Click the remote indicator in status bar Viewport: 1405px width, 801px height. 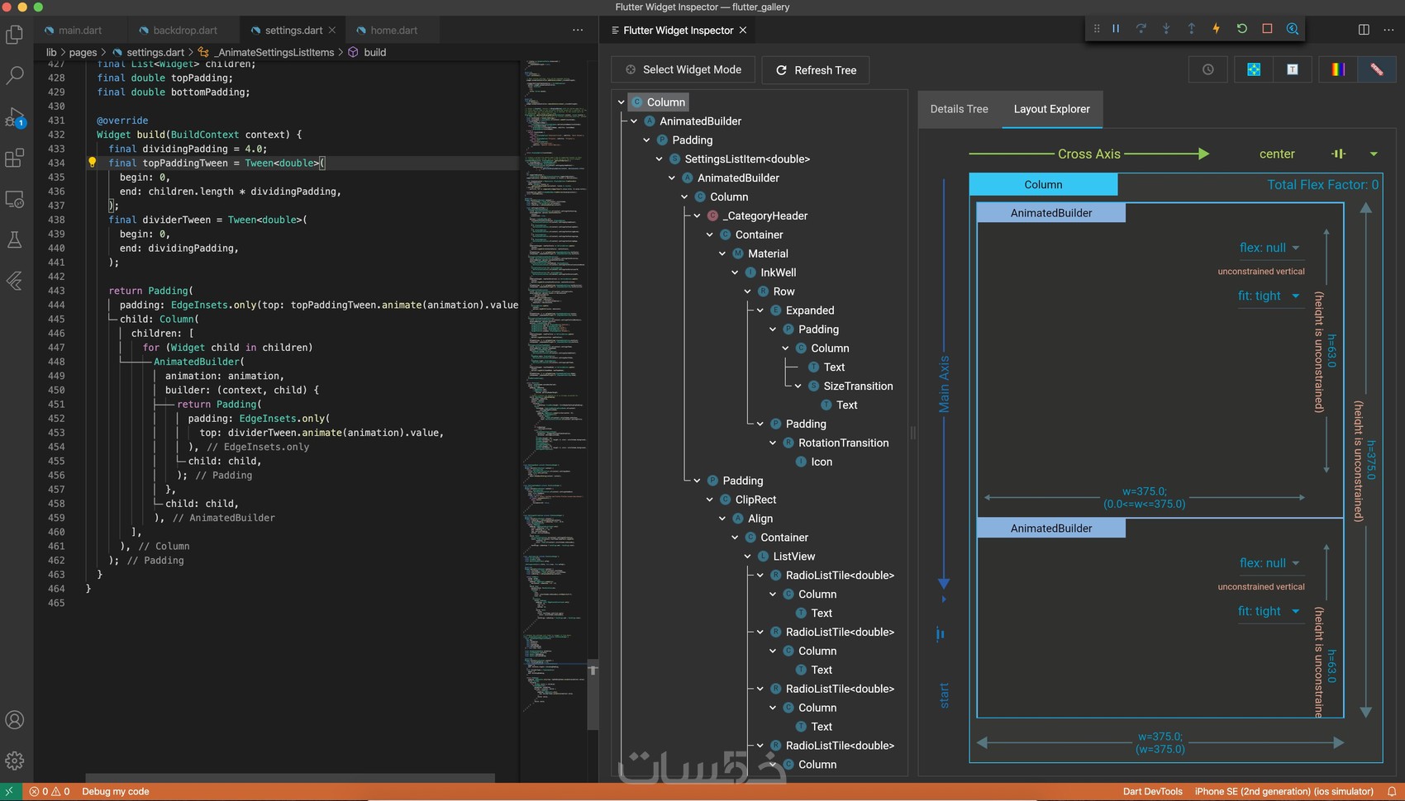tap(9, 791)
